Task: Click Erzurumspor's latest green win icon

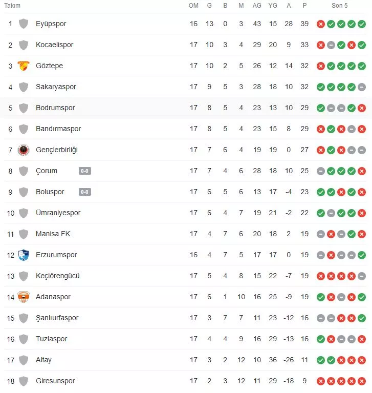Action: pos(362,255)
